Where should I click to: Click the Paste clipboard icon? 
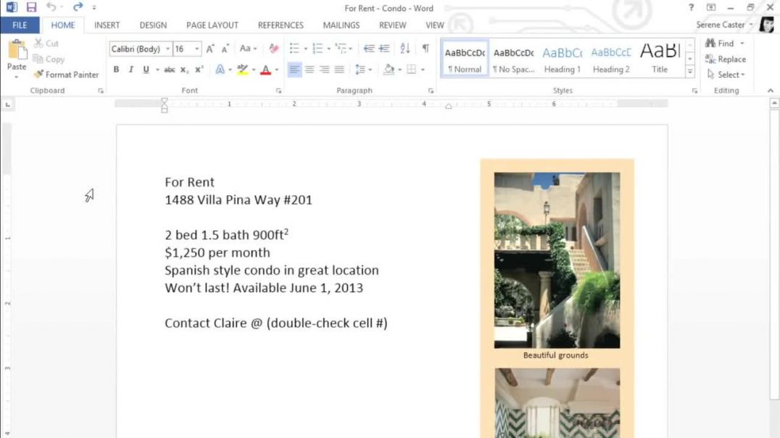point(17,50)
